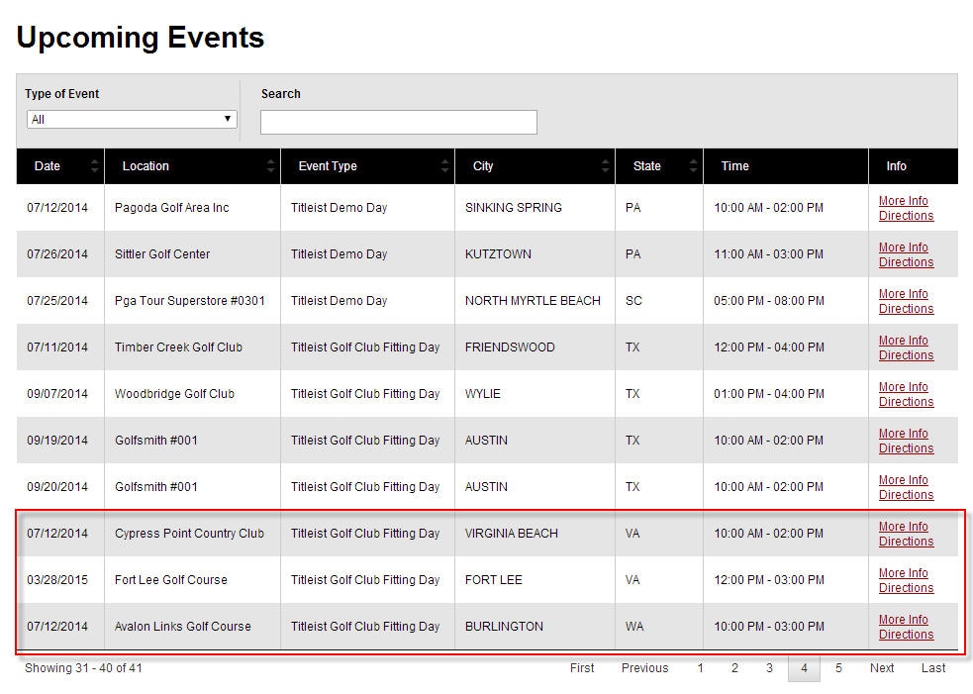
Task: Open the Type of Event dropdown
Action: [x=132, y=120]
